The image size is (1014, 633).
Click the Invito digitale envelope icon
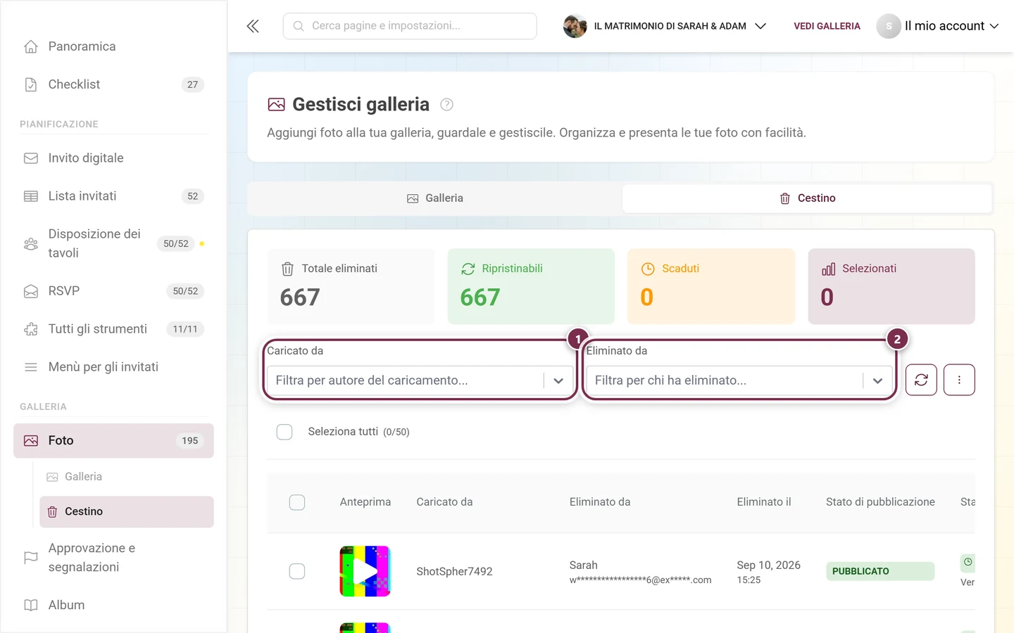point(31,158)
